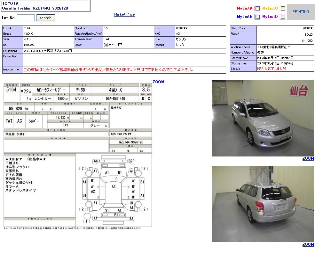Viewport: 323px width, 254px height.
Task: Click the auction inspection sheet image
Action: 78,127
